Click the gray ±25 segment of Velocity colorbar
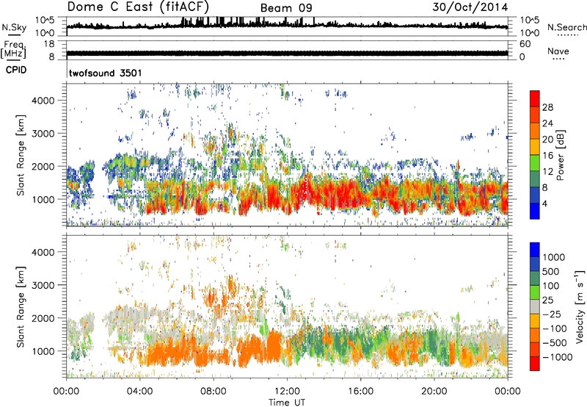This screenshot has width=587, height=407. click(535, 306)
